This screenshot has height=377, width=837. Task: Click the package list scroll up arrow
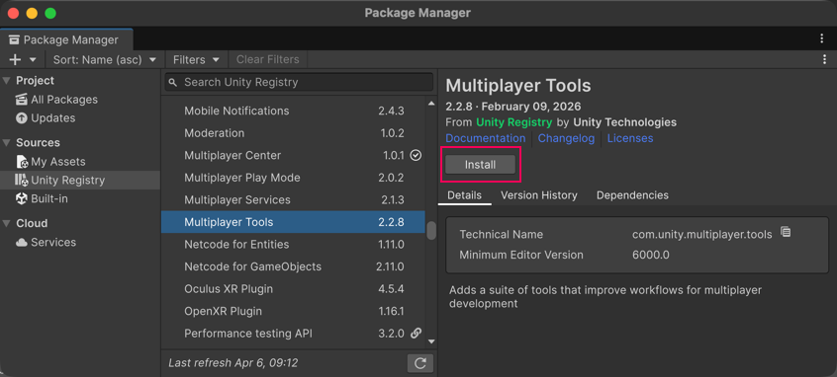(x=431, y=104)
